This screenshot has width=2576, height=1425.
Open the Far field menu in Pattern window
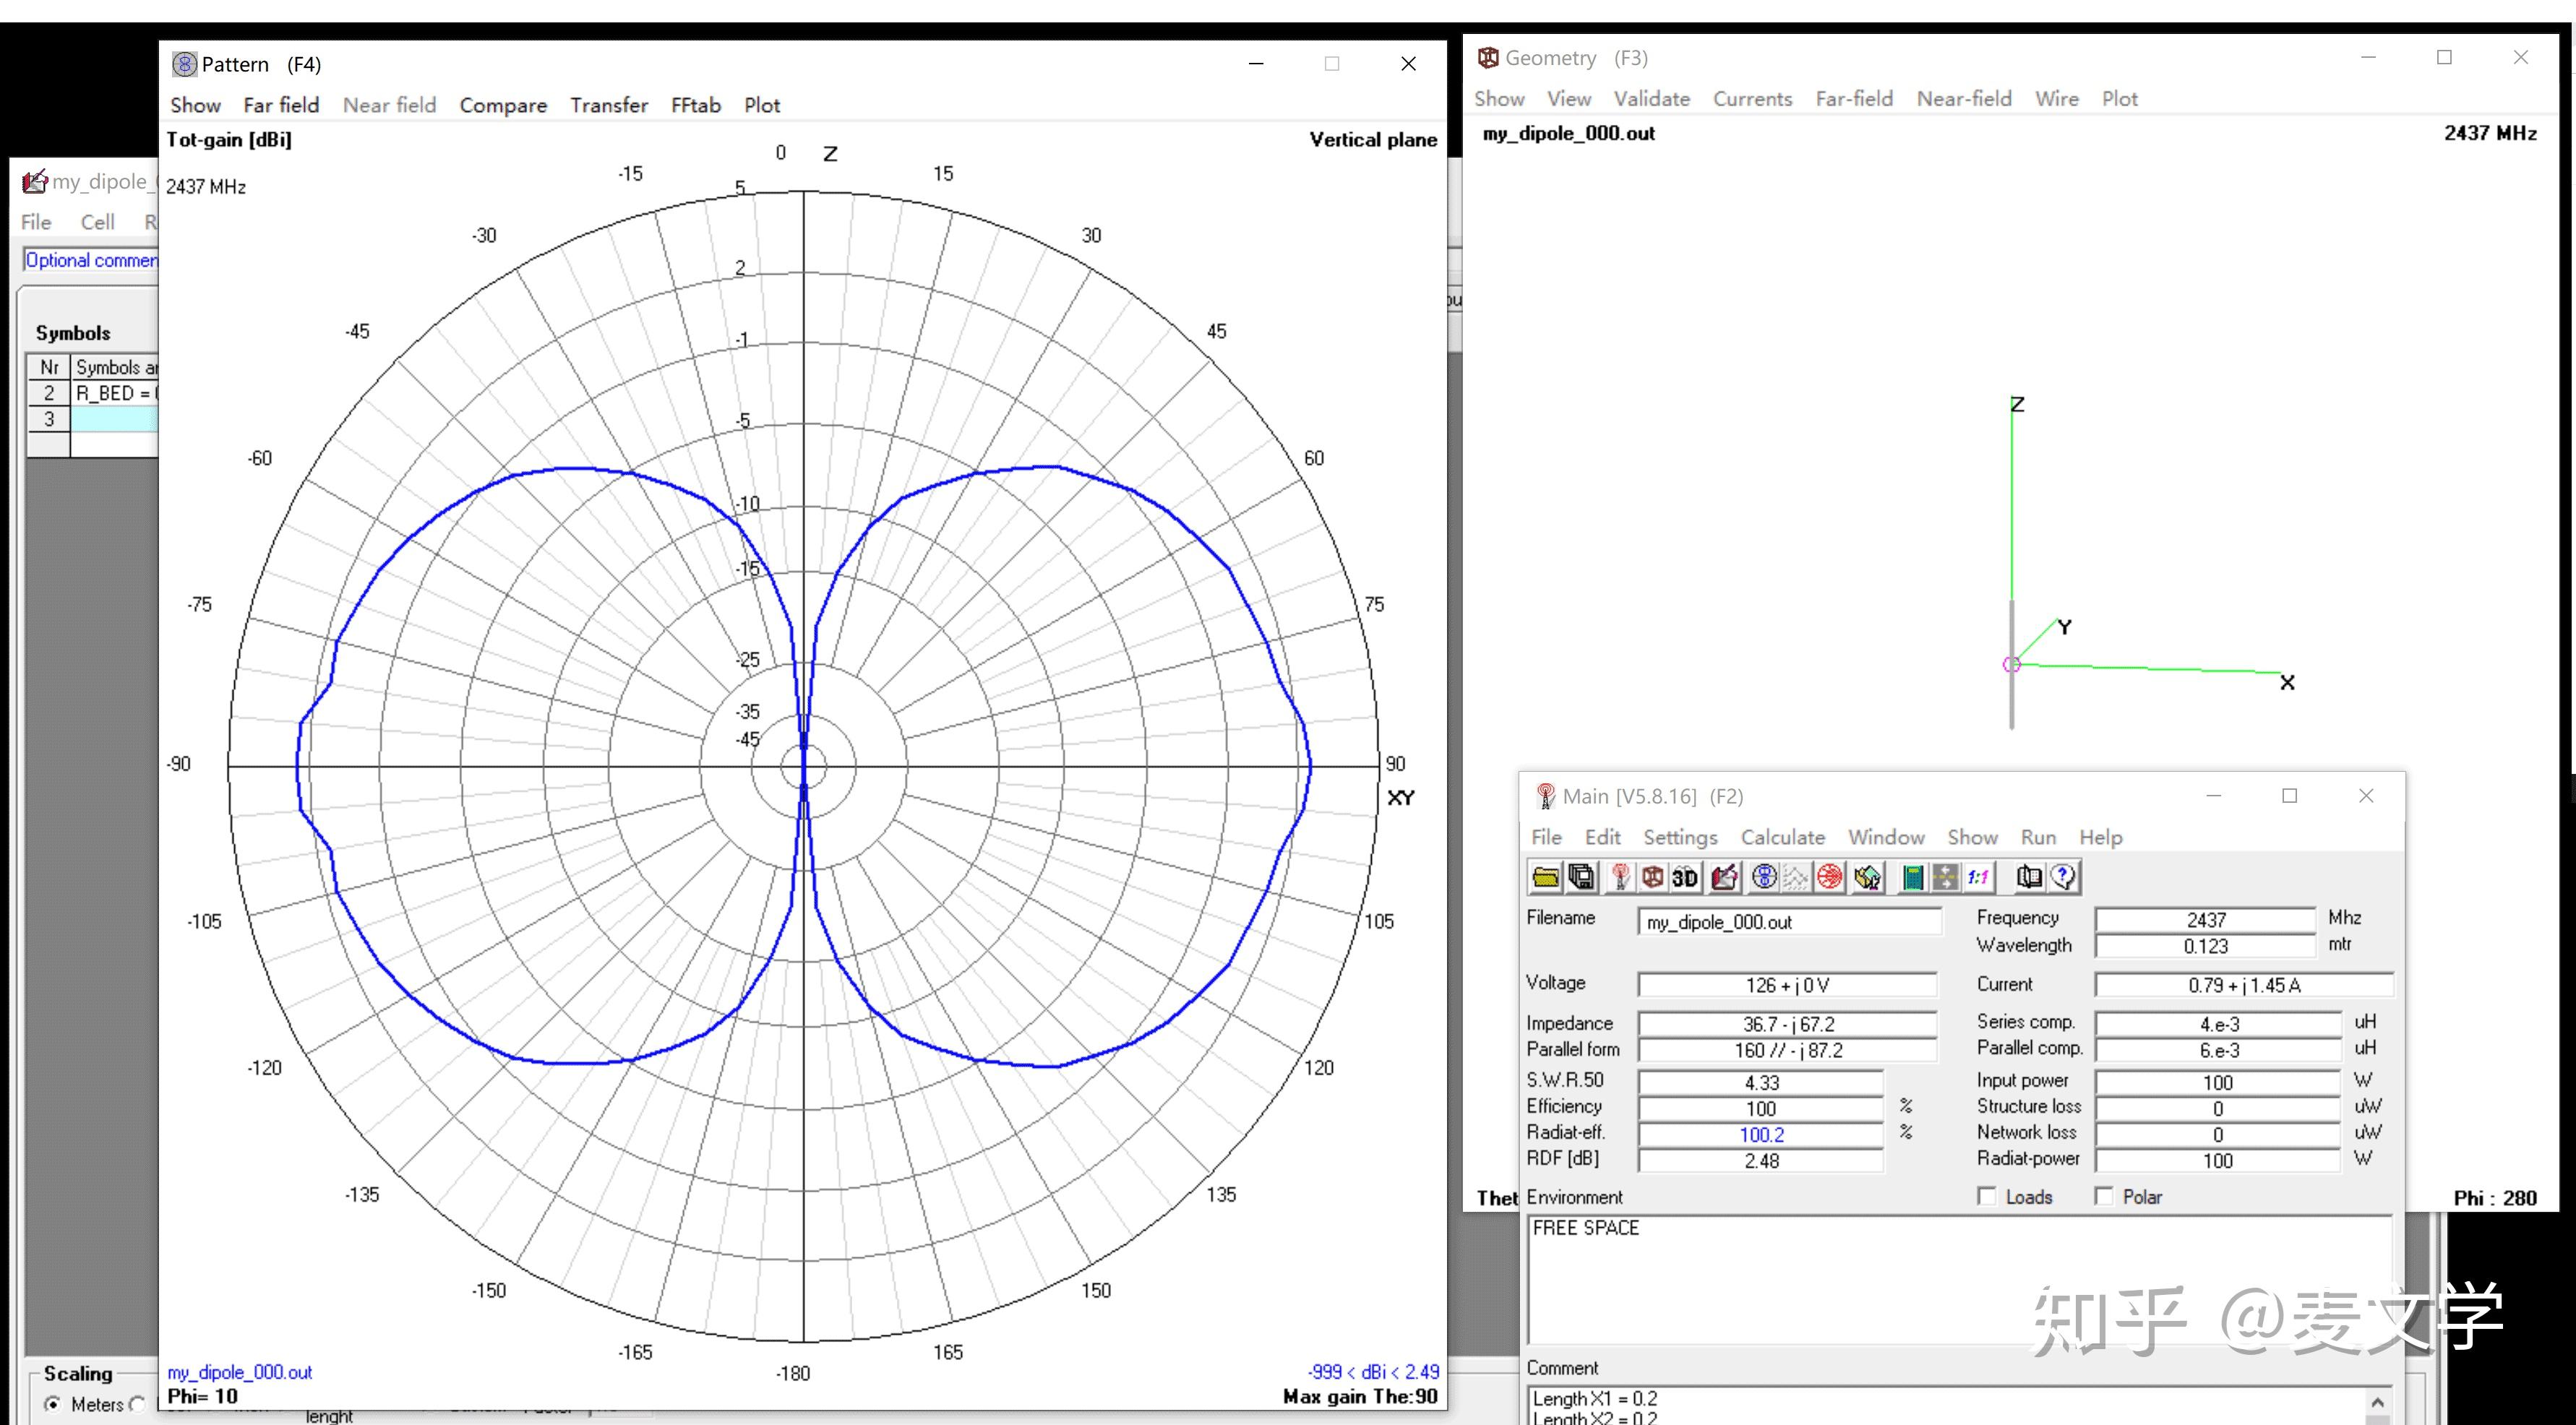click(x=281, y=105)
